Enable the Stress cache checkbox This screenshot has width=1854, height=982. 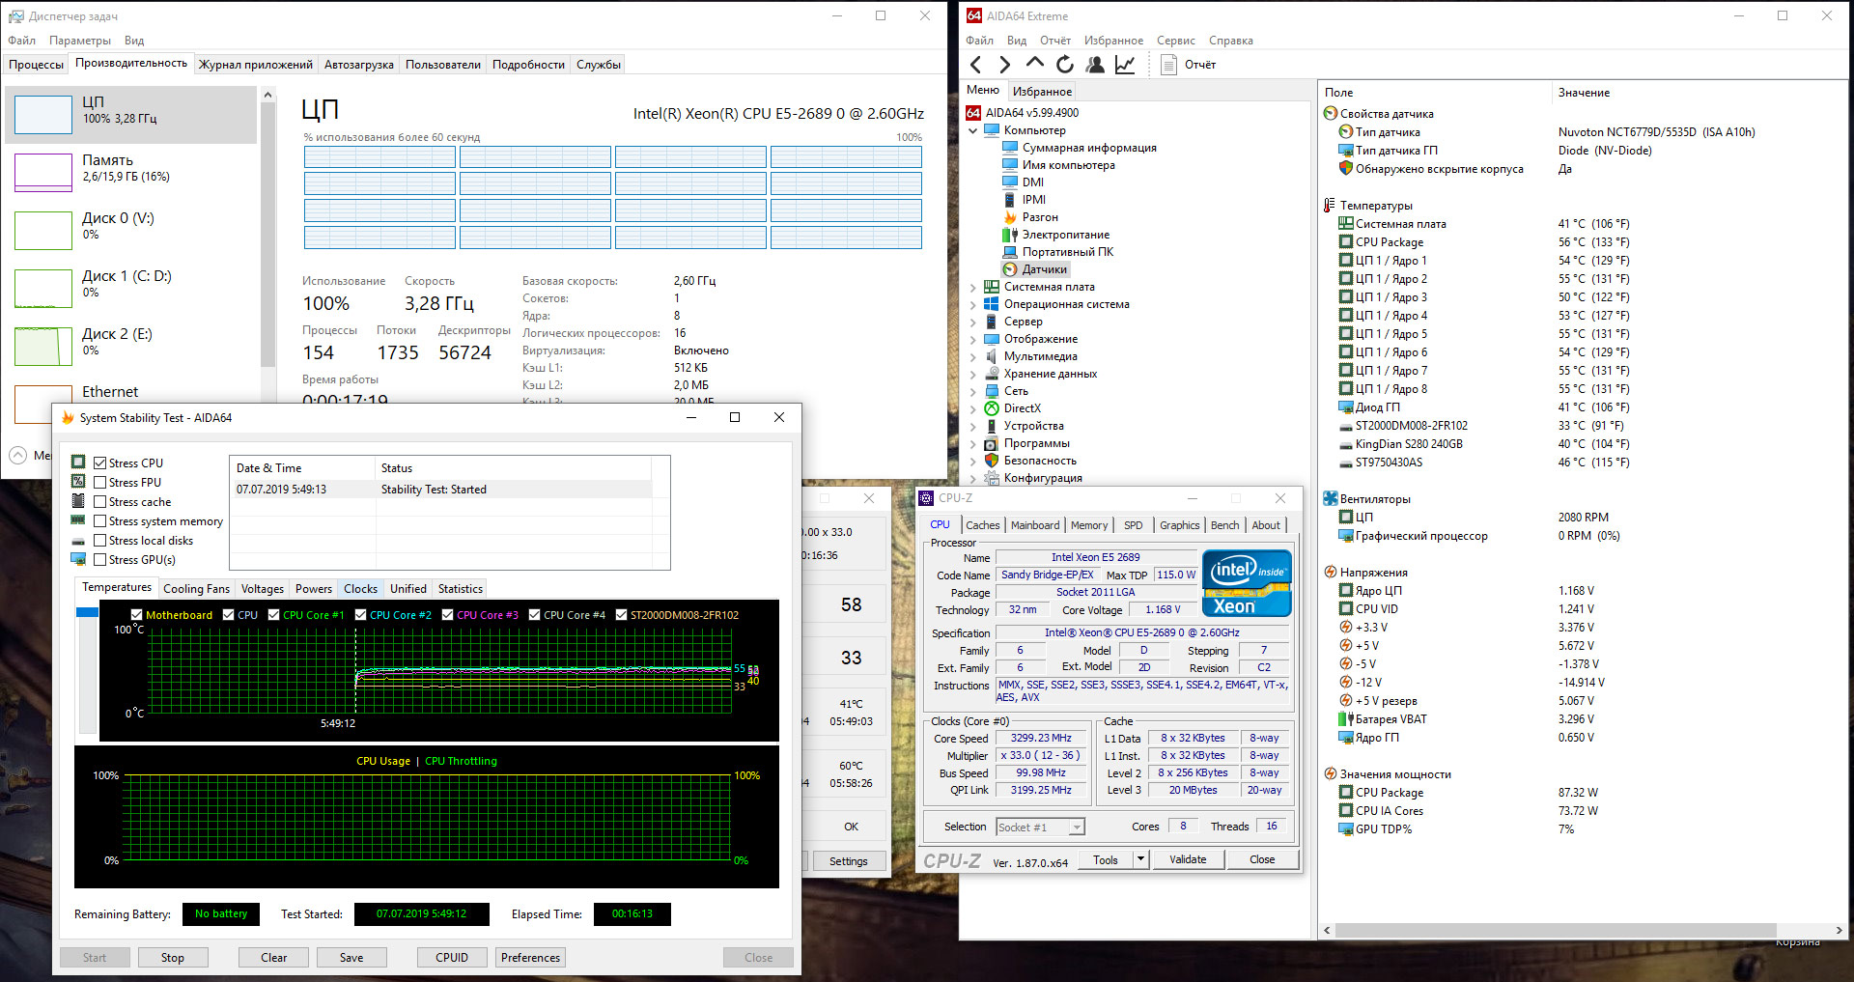pyautogui.click(x=99, y=502)
